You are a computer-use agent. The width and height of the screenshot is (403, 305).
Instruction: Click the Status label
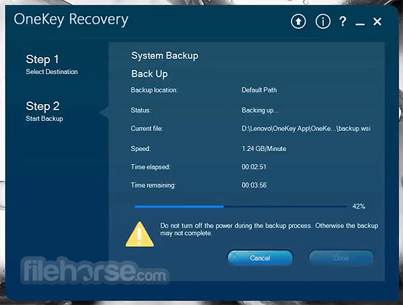[141, 110]
